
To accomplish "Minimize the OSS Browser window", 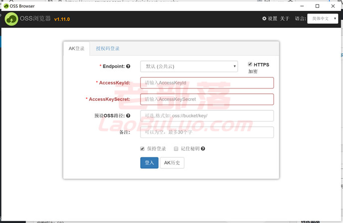I will pyautogui.click(x=302, y=6).
